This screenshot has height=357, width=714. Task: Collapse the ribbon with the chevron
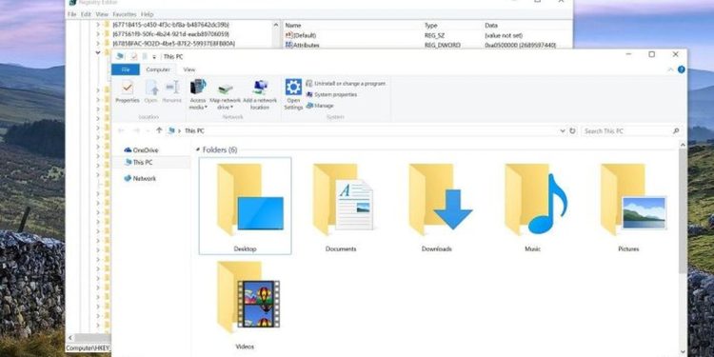[x=671, y=69]
